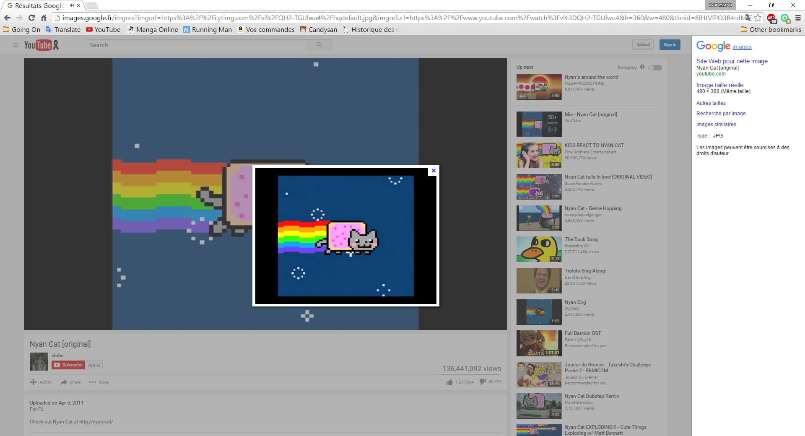805x436 pixels.
Task: Click the thumbs down dislike icon
Action: tap(483, 381)
